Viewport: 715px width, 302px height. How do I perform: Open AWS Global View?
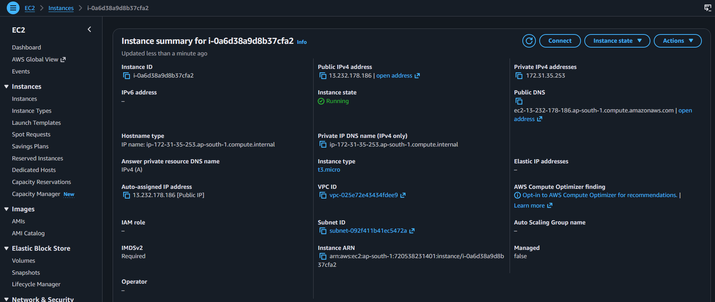35,60
